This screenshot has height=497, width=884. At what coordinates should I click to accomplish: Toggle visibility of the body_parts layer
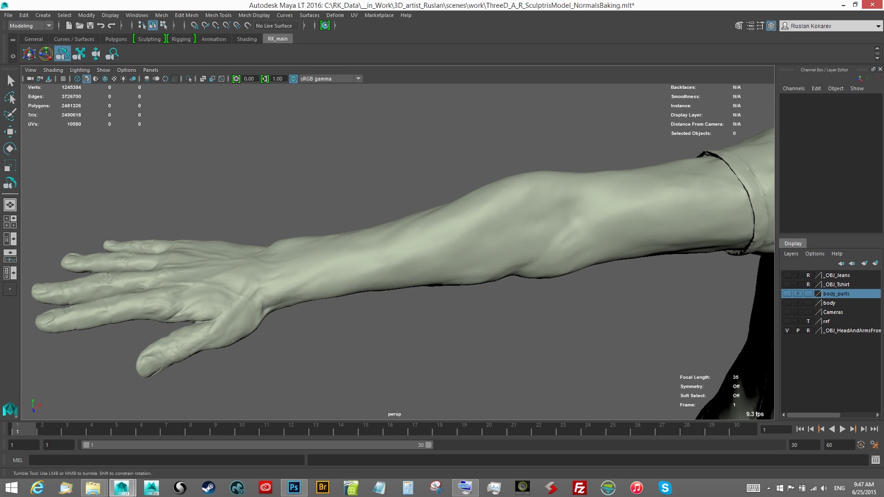(x=787, y=294)
